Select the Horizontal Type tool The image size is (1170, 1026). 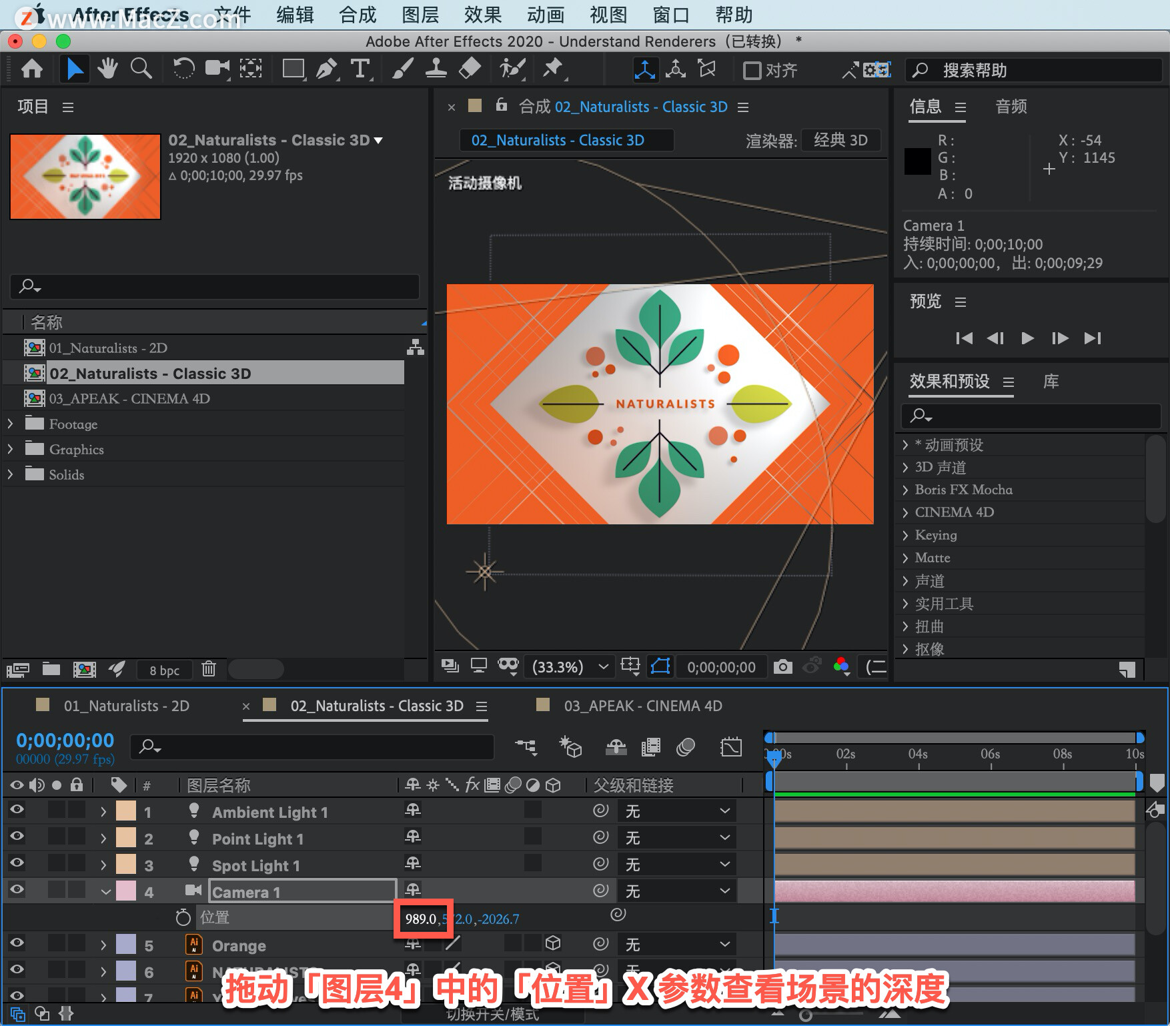(360, 69)
